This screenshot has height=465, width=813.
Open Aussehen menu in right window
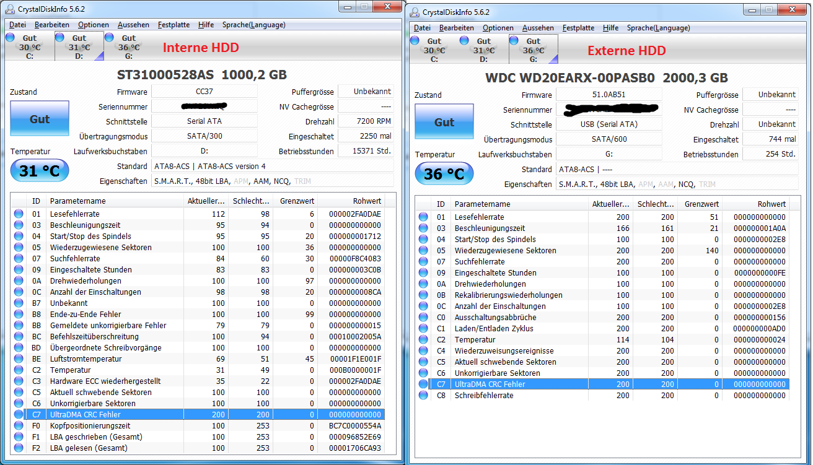(538, 28)
